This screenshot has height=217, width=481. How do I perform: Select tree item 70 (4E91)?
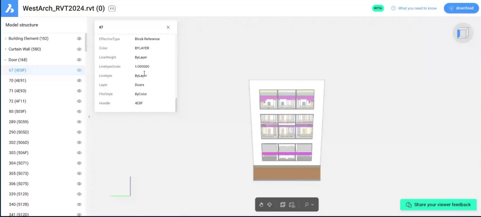click(17, 80)
